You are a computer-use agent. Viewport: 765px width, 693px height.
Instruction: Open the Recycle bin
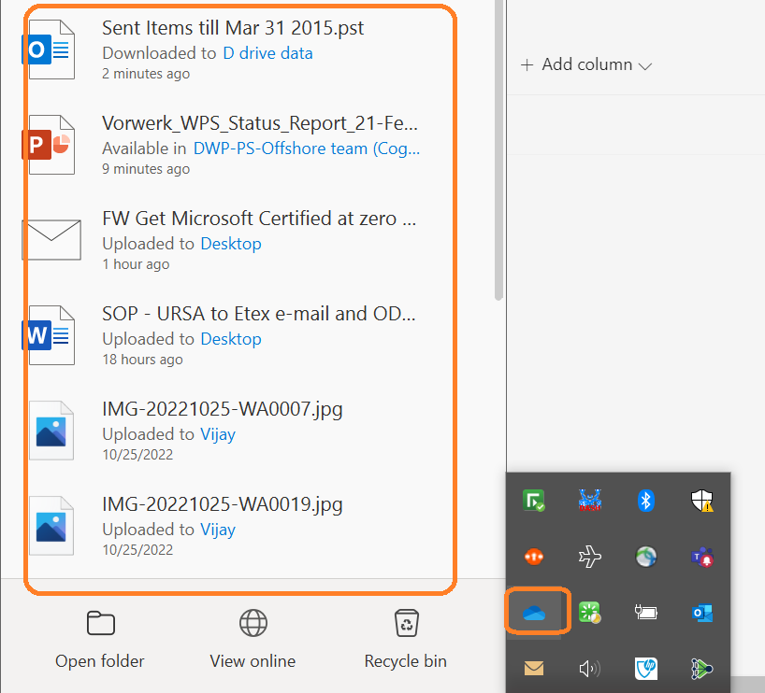coord(405,641)
